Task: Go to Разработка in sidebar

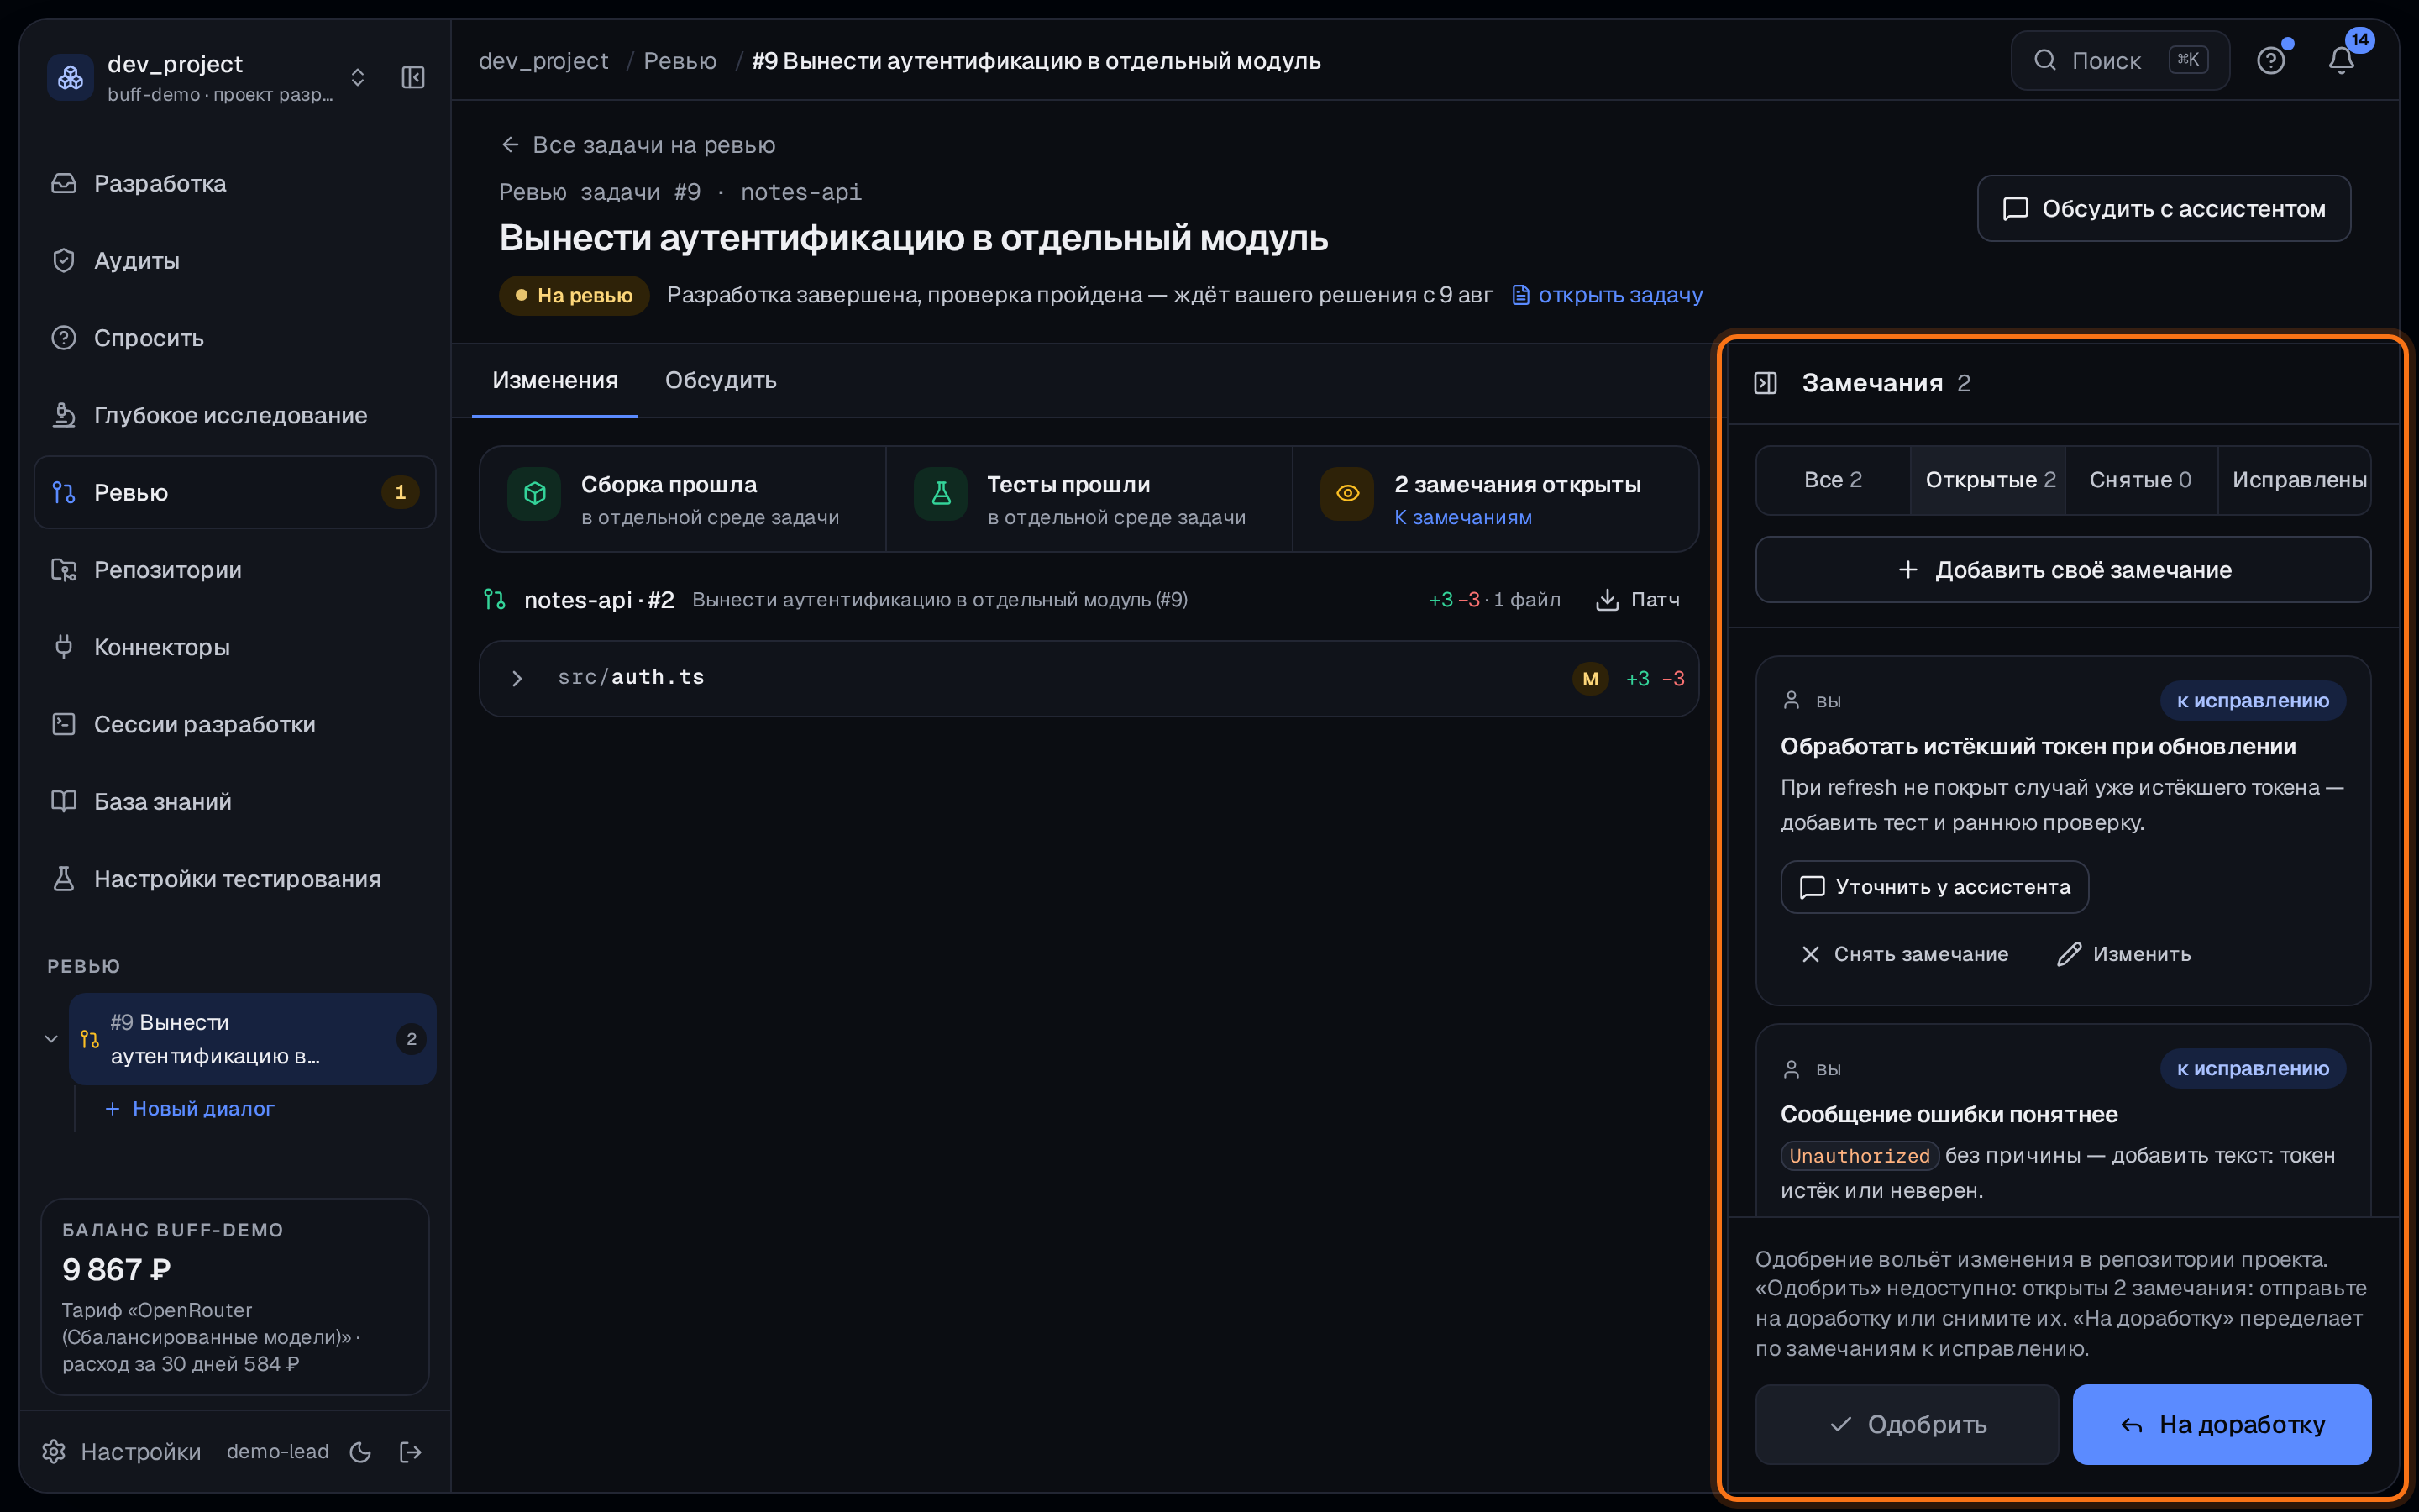Action: 235,184
